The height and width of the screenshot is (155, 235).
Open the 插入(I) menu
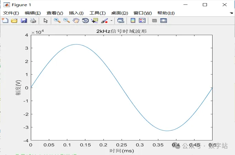(x=76, y=13)
